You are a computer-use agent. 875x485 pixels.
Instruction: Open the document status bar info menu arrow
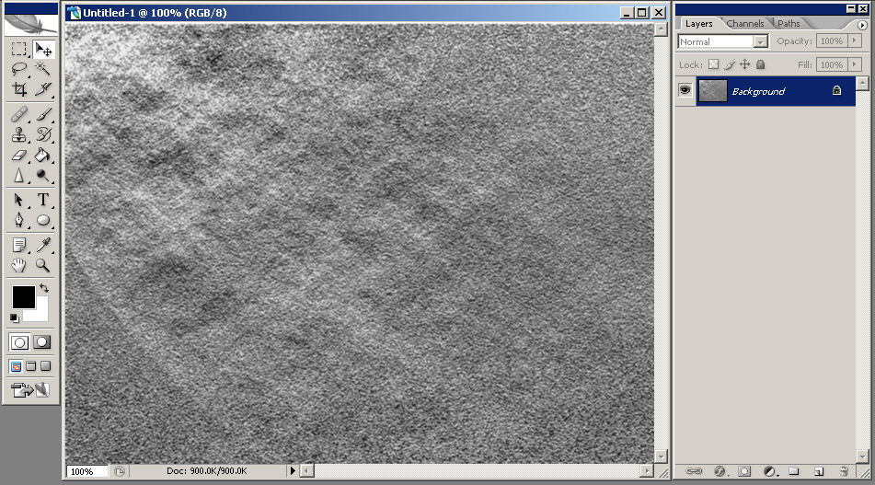tap(293, 471)
